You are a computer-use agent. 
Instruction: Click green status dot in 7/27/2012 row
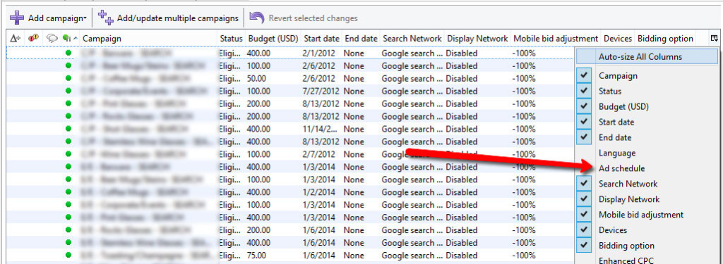click(x=68, y=91)
